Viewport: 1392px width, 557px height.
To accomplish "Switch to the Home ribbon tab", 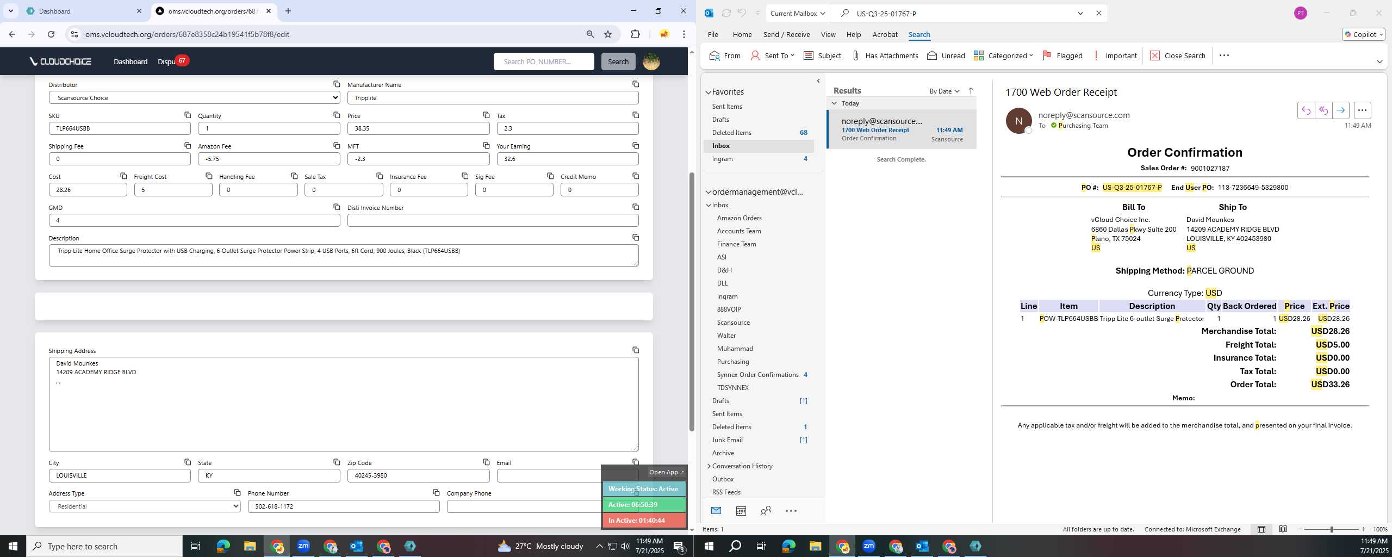I will 742,34.
